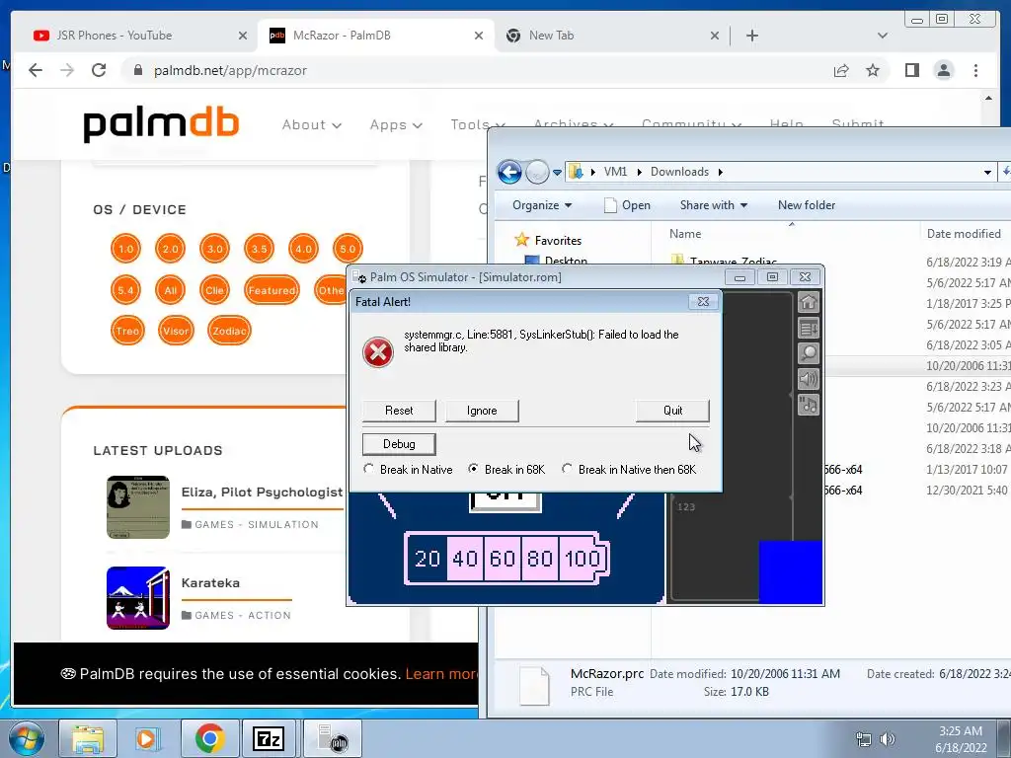Open Chrome three-dot menu
This screenshot has height=758, width=1011.
(975, 70)
